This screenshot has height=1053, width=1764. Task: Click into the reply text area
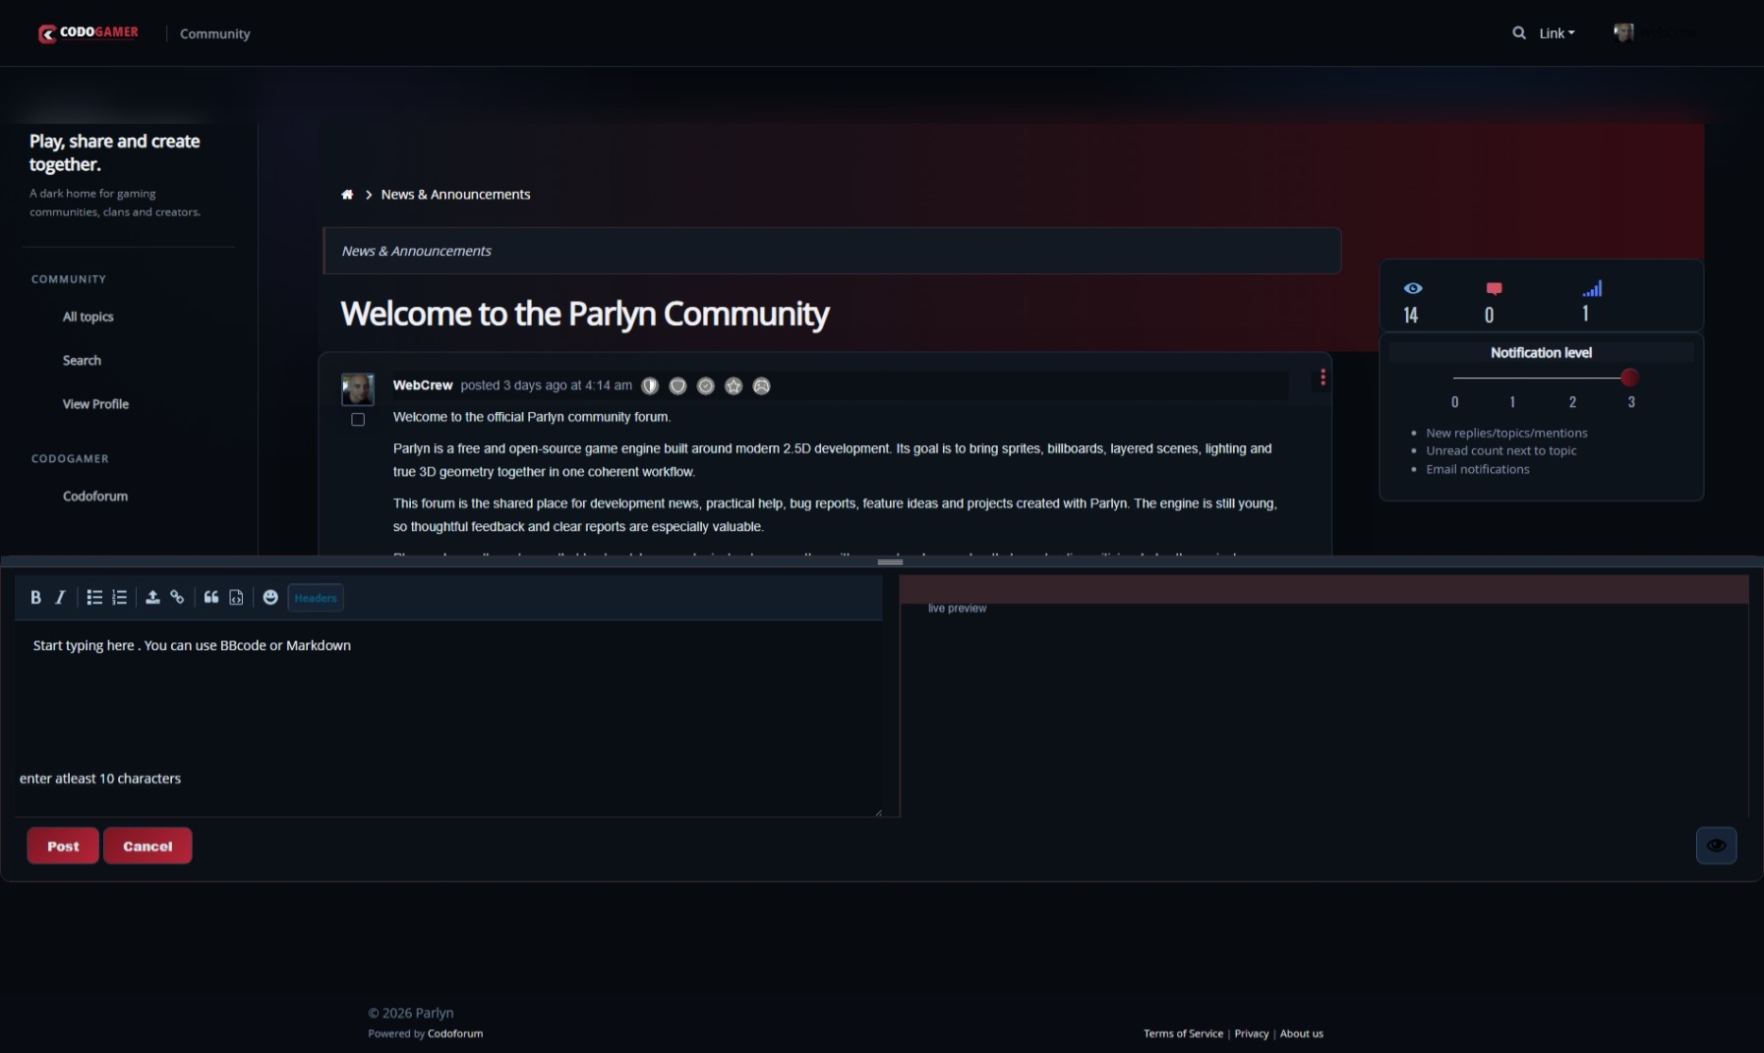pos(448,718)
